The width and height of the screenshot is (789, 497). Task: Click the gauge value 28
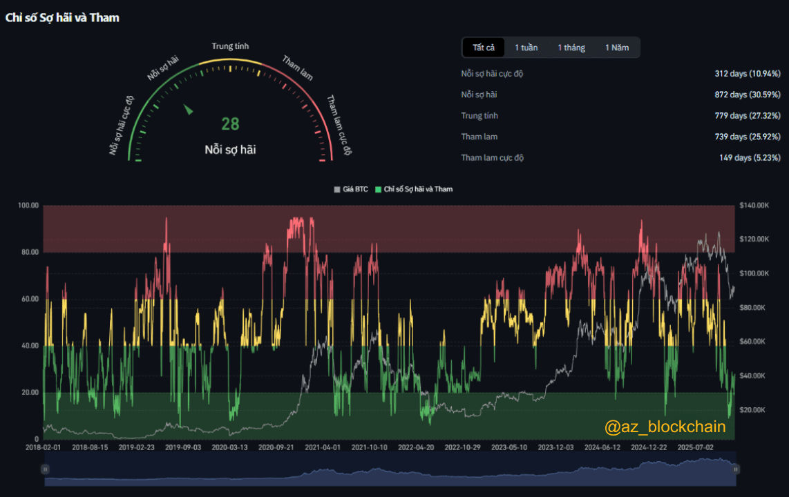tap(230, 124)
